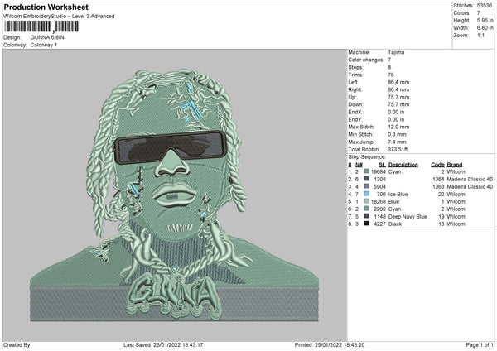Click the Left value '86.4 mm'

click(x=398, y=82)
